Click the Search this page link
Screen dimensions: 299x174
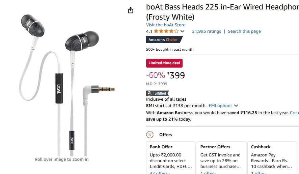pos(244,31)
